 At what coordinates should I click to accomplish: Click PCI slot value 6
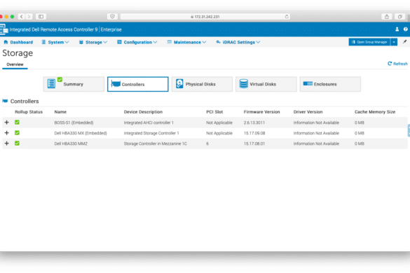tap(207, 143)
